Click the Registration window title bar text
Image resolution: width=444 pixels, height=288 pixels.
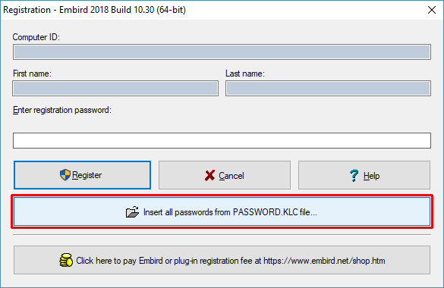click(x=94, y=10)
